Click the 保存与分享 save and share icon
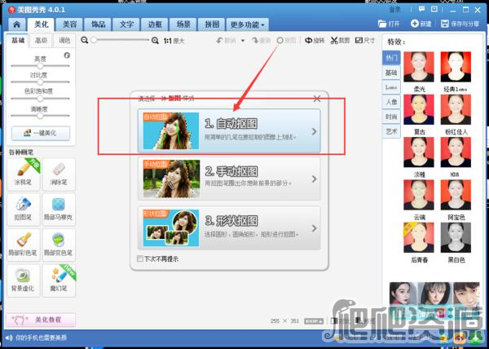The width and height of the screenshot is (489, 349). 445,24
